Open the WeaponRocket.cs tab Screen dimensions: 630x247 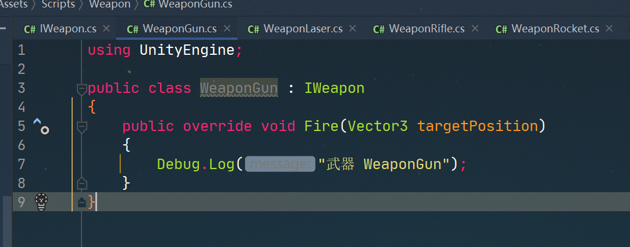549,28
